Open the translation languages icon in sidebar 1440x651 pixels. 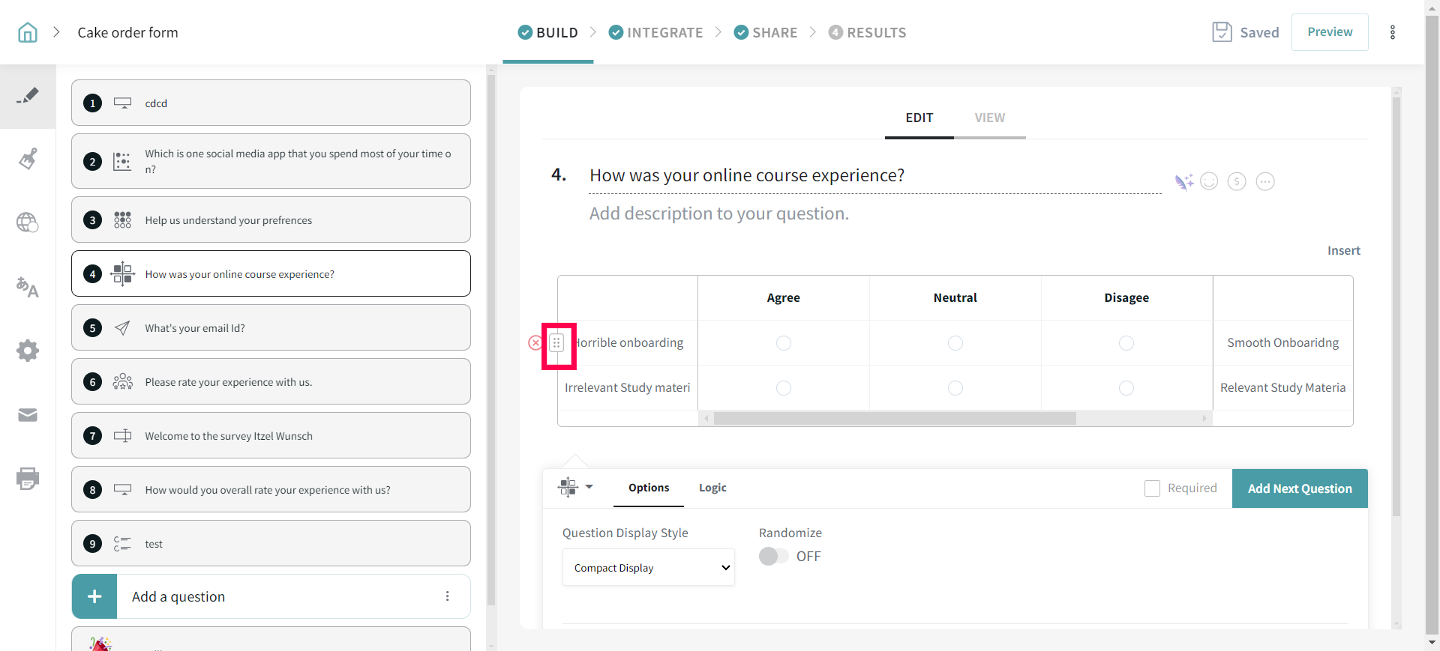click(x=28, y=287)
